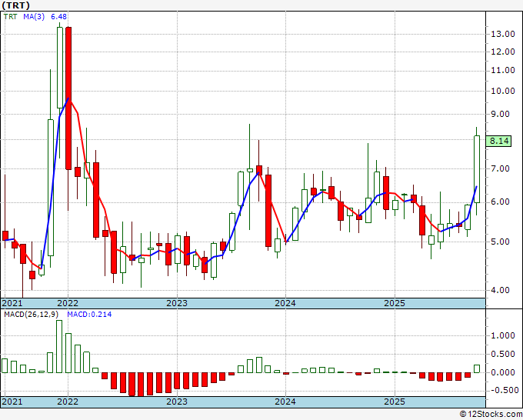Click 2021 on the MACD timeline
523x420 pixels.
(x=12, y=402)
